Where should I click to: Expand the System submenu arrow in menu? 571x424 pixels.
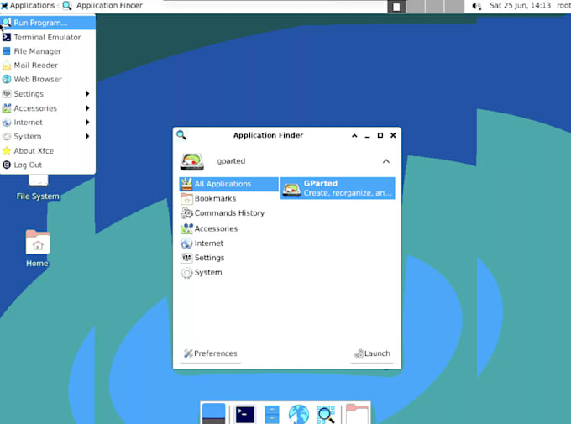tap(87, 137)
